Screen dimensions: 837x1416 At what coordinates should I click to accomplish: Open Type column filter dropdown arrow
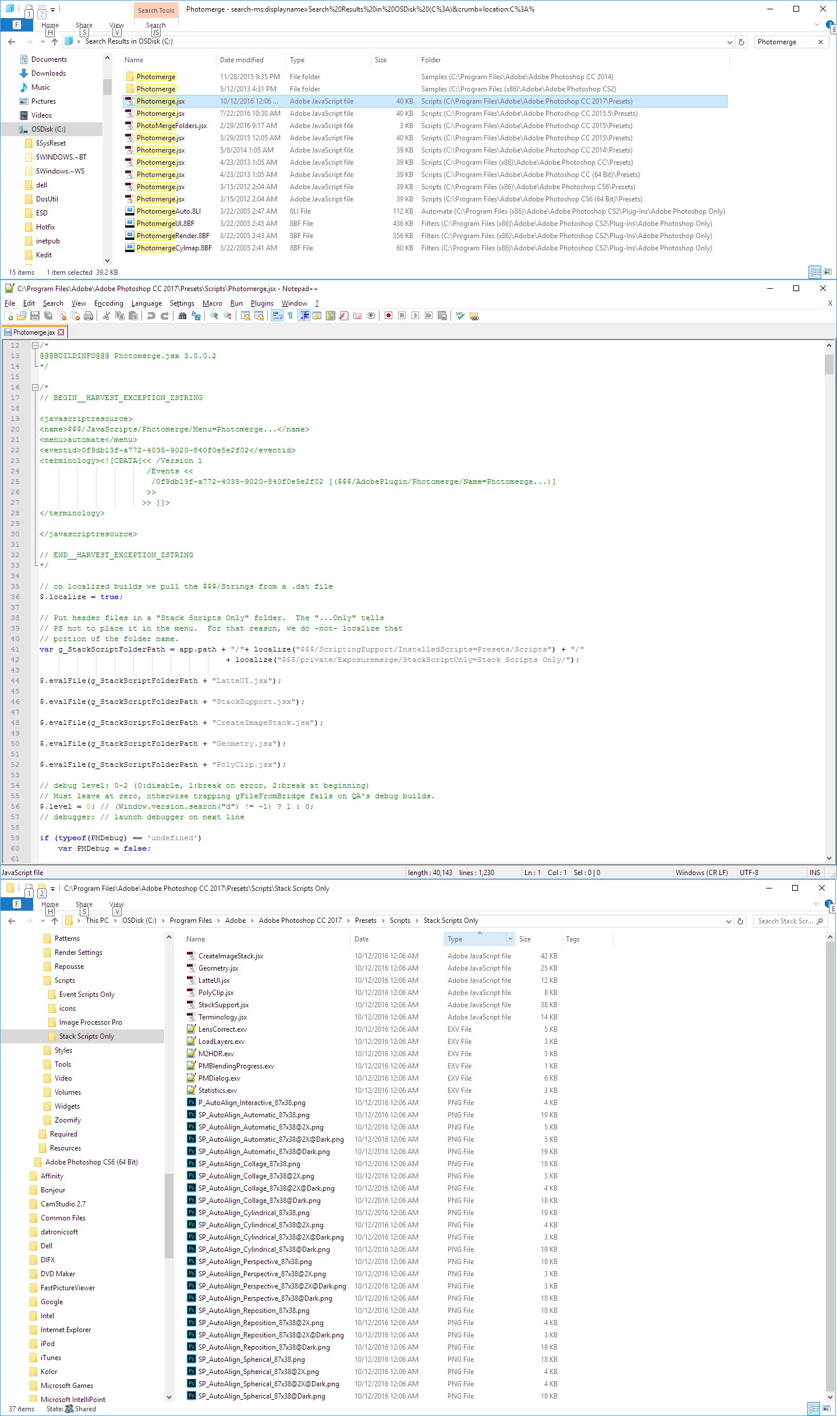(510, 939)
